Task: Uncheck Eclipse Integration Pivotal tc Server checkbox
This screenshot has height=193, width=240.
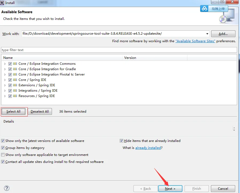Action: pos(10,74)
